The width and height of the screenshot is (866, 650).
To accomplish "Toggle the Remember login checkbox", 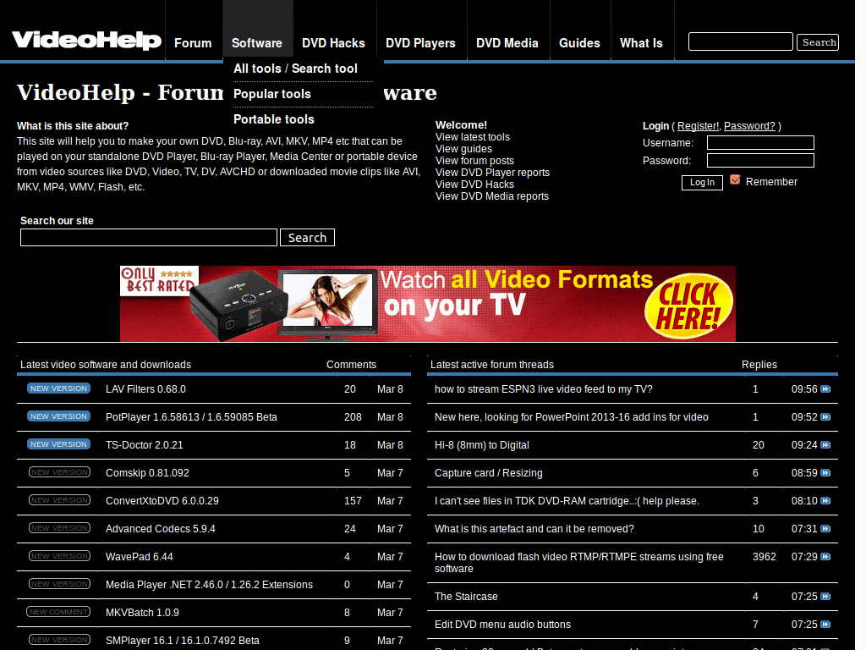I will tap(735, 180).
